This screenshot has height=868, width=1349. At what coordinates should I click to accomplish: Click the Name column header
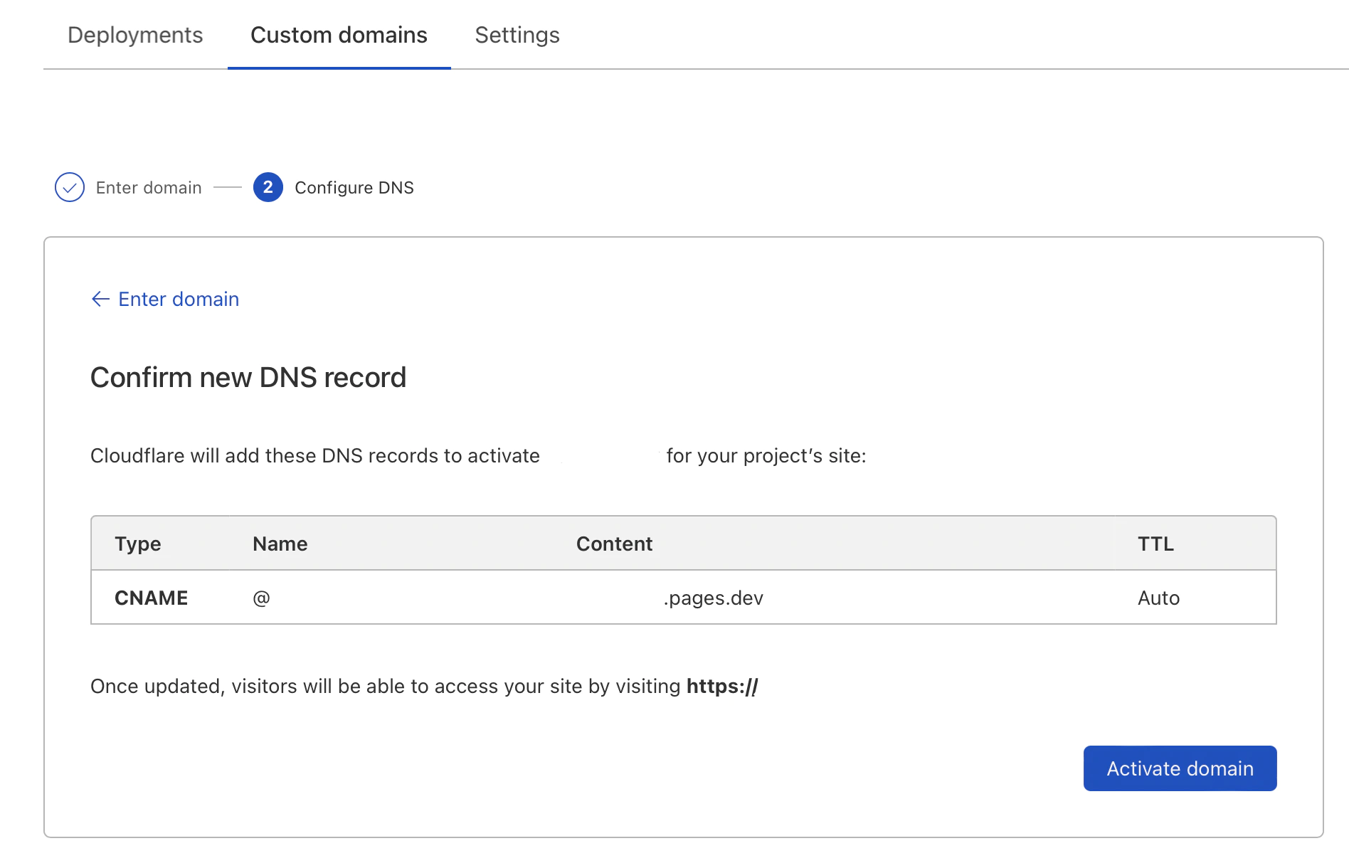280,544
